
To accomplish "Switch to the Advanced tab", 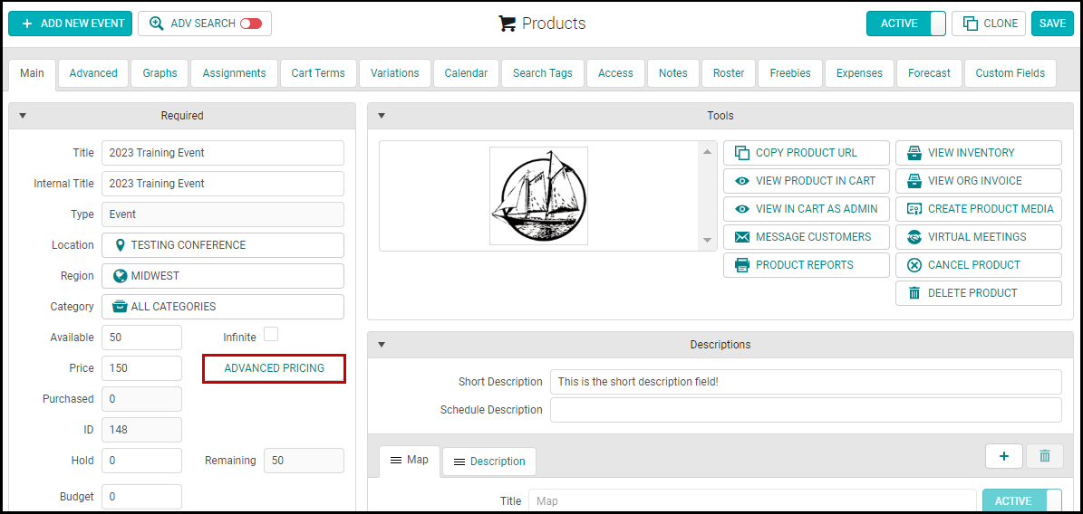I will tap(93, 73).
